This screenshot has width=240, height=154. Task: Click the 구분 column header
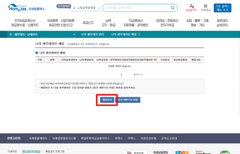pyautogui.click(x=40, y=60)
